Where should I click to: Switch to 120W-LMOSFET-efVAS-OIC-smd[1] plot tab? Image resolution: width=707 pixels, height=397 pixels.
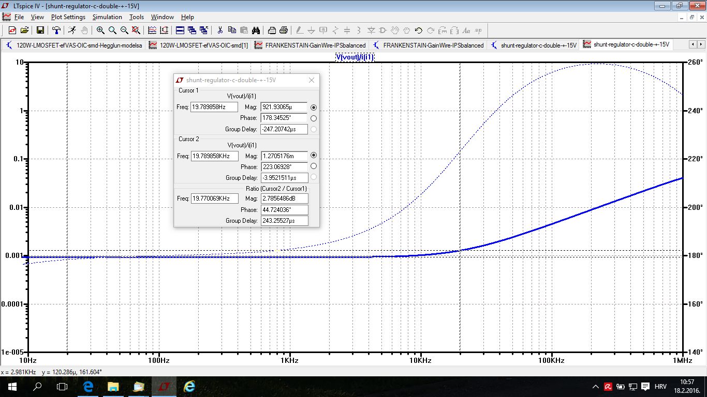[199, 45]
